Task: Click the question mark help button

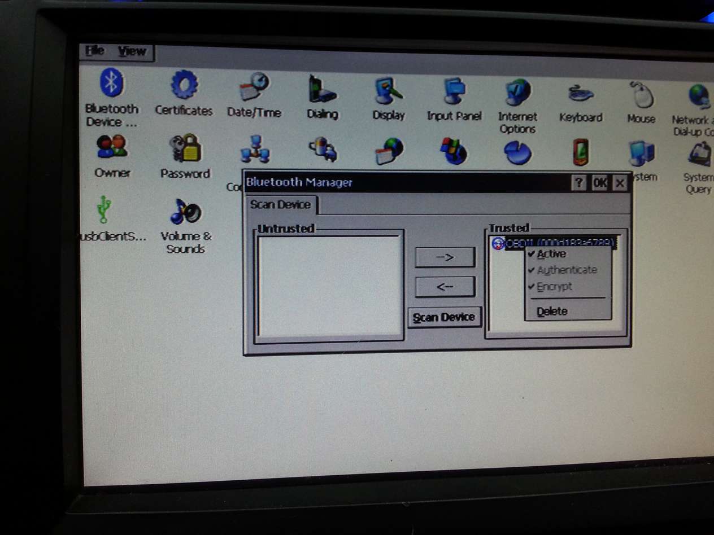Action: pyautogui.click(x=579, y=183)
